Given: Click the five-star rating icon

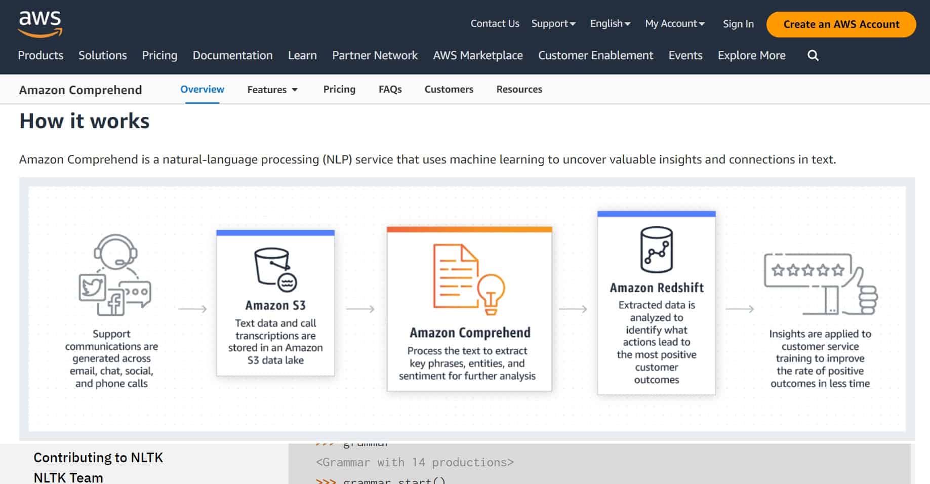Looking at the screenshot, I should 808,270.
